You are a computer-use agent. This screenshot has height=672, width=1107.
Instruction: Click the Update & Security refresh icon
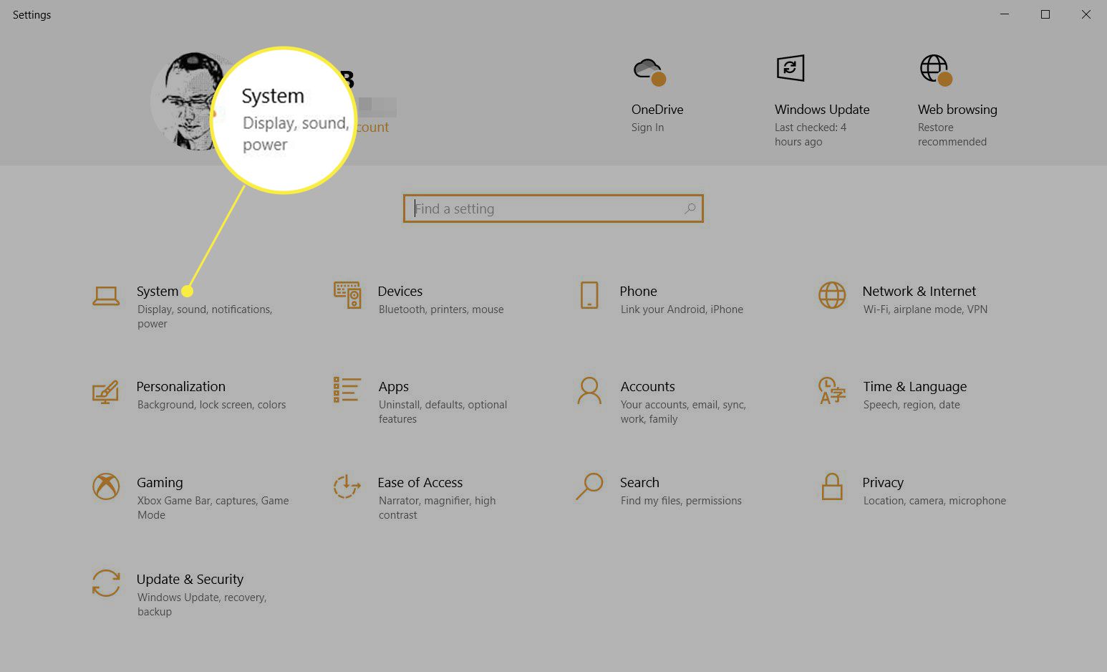pos(106,583)
